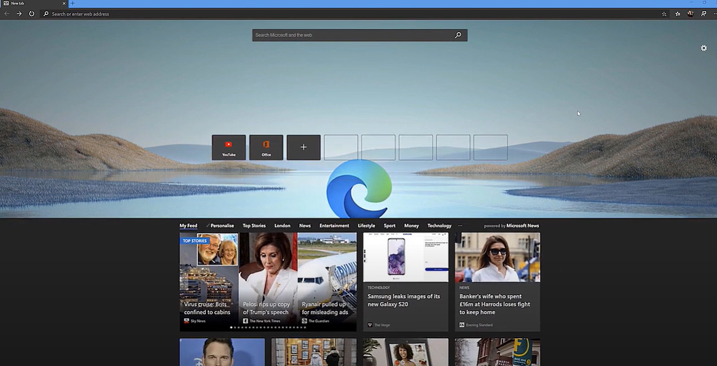Open the YouTube quick link tile
Image resolution: width=717 pixels, height=366 pixels.
(x=228, y=147)
